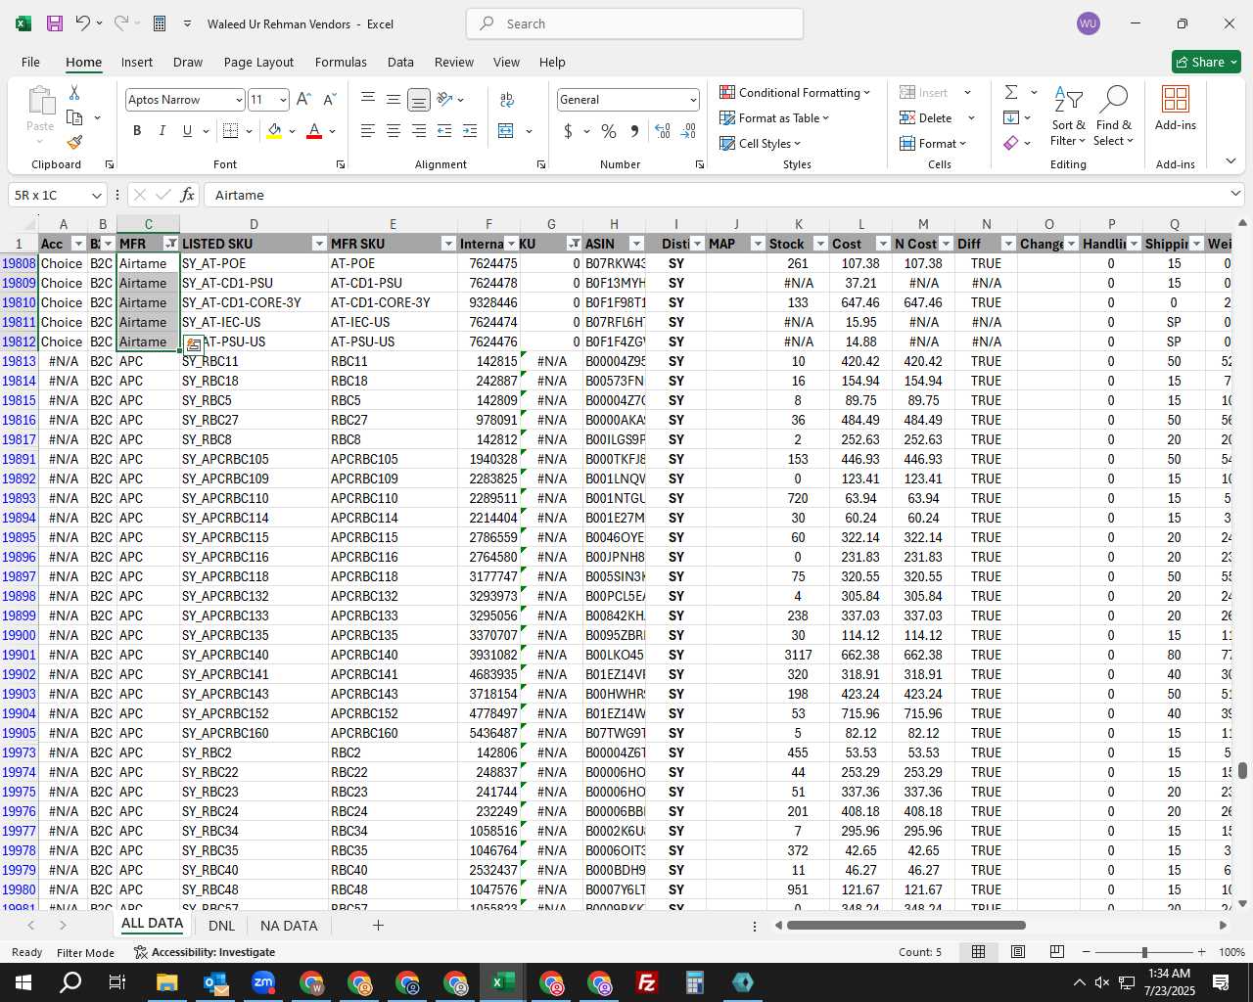Expand the Conditional Formatting menu
Screen dimensions: 1253x1002
795,92
